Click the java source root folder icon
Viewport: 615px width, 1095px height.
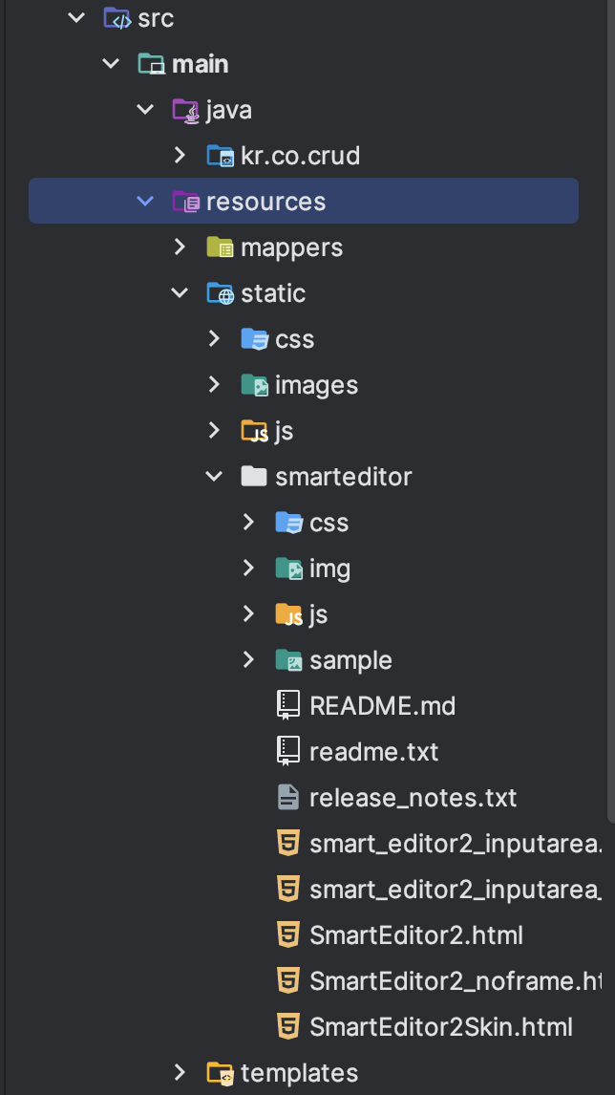(186, 110)
